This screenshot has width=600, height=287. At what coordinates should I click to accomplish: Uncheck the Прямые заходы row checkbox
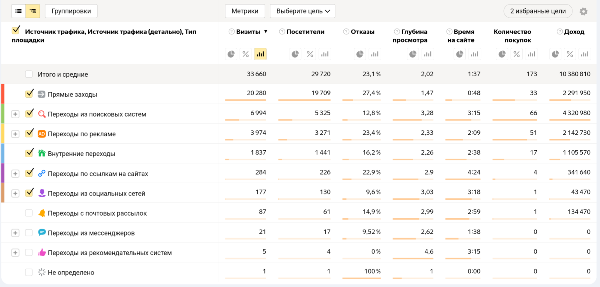29,94
